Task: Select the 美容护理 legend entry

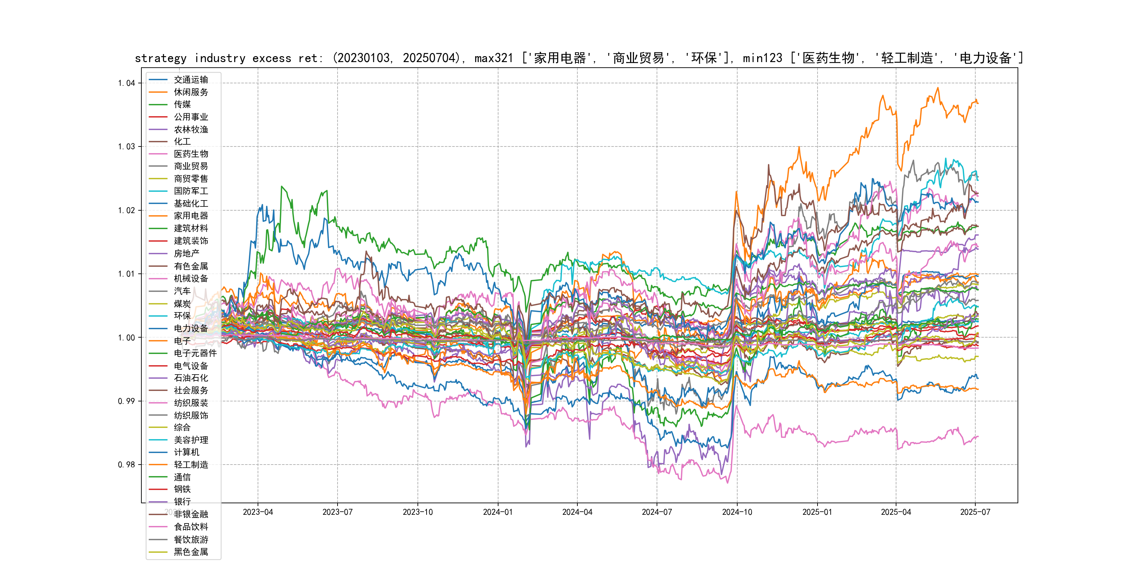Action: (x=191, y=440)
